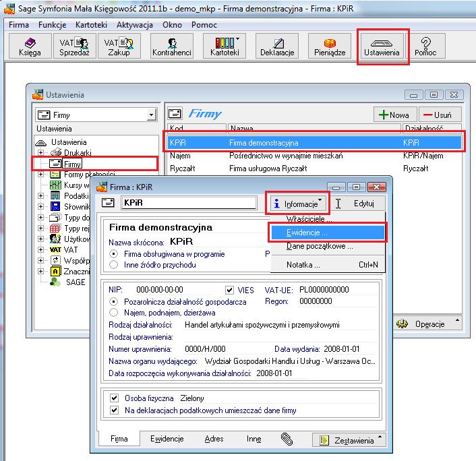Screen dimensions: 476x461
Task: Click the KPiR company code field
Action: tap(189, 203)
